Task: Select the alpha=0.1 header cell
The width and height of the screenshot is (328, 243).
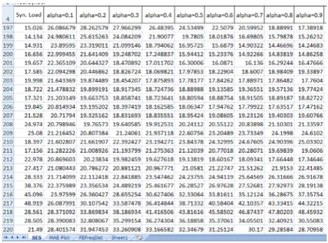Action: [60, 15]
